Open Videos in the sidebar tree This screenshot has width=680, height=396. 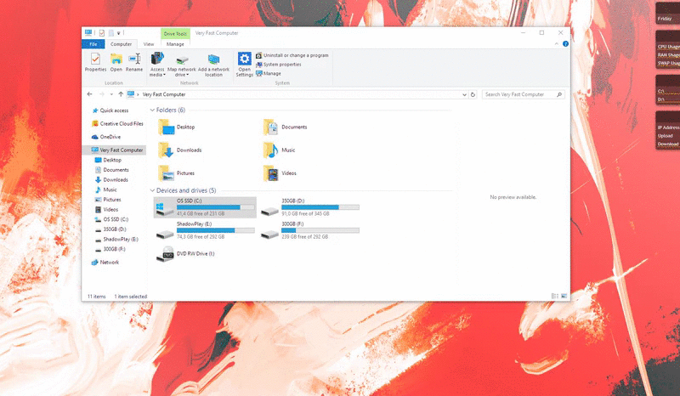[107, 210]
